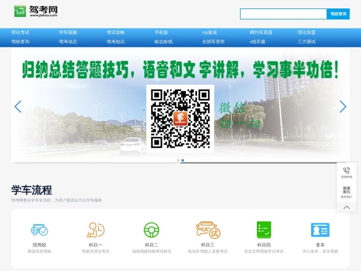Viewport: 361px width, 271px height.
Task: Click the 学车流程 section heading
Action: coord(32,190)
